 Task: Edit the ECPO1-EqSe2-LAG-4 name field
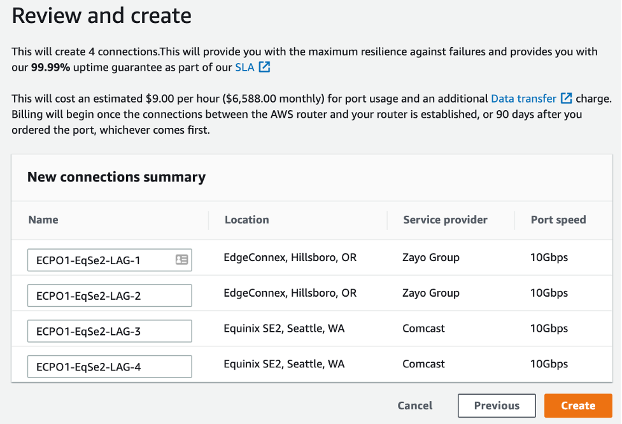[110, 367]
